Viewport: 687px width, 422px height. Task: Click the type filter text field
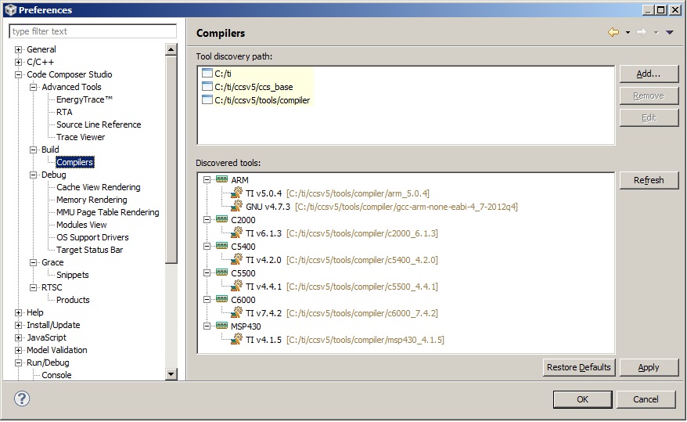92,31
